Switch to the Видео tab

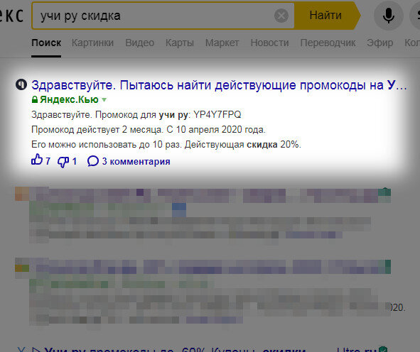(139, 43)
